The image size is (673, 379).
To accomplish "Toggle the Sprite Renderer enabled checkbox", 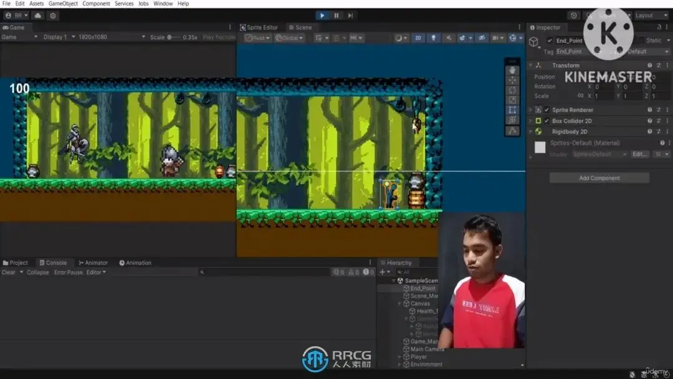I will pos(547,110).
